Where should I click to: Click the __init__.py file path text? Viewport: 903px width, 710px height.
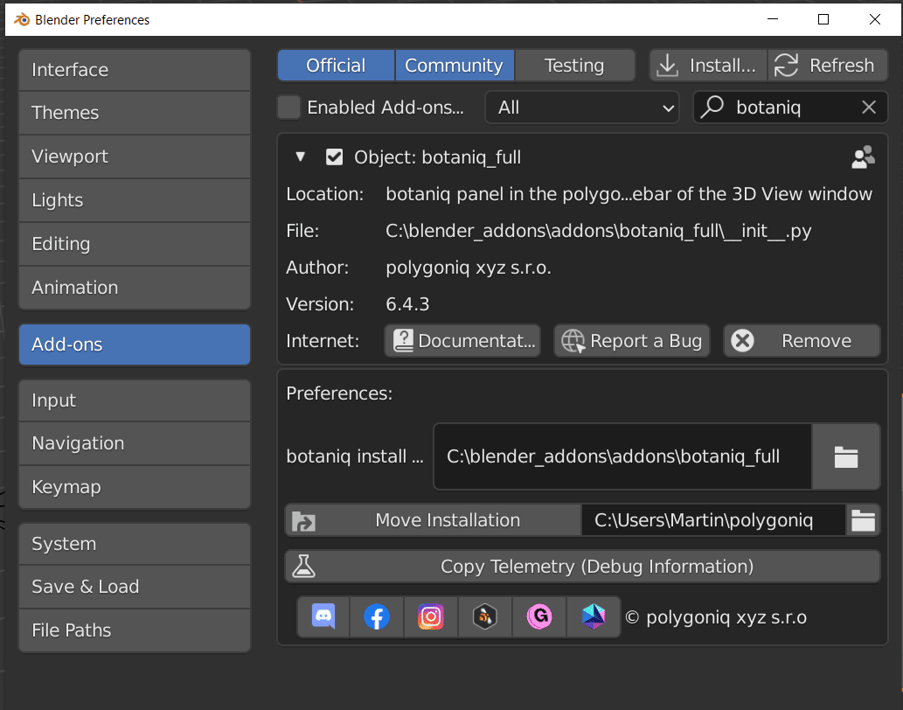[598, 231]
